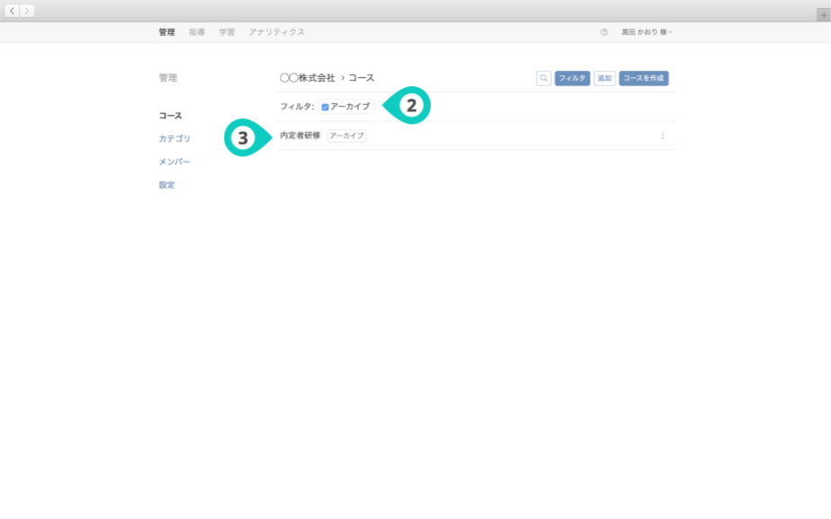The height and width of the screenshot is (519, 831).
Task: Open the three-dot menu for 内定者研修
Action: click(x=662, y=136)
